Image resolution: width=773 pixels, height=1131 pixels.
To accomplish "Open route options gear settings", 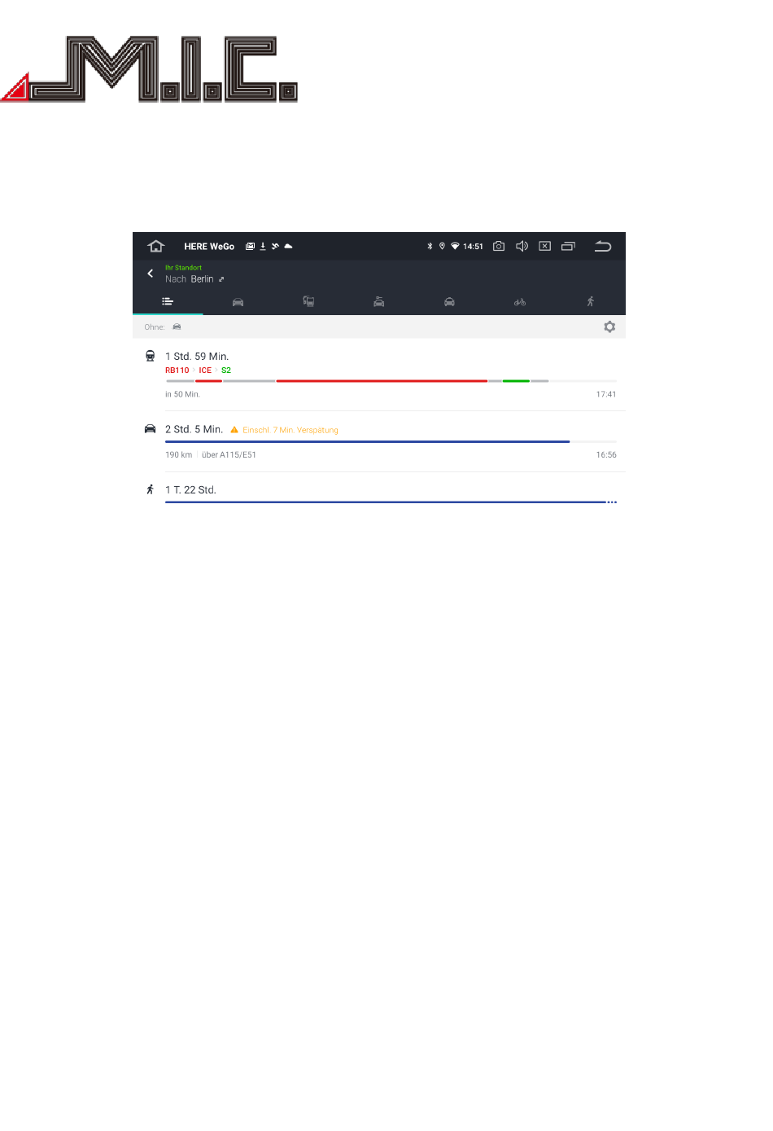I will pyautogui.click(x=609, y=327).
